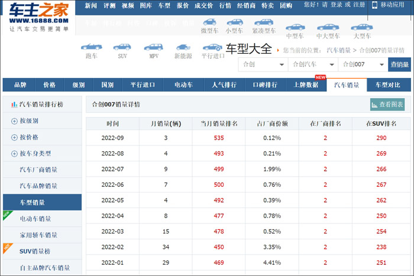Open the 汽车销量 tab

point(347,85)
